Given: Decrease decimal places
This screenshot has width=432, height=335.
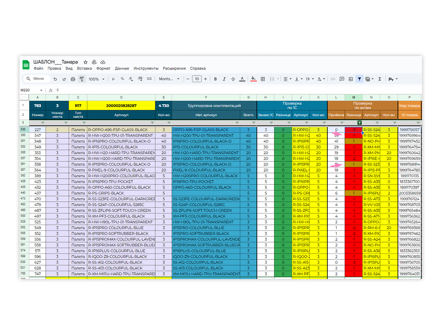Looking at the screenshot, I should click(x=131, y=79).
